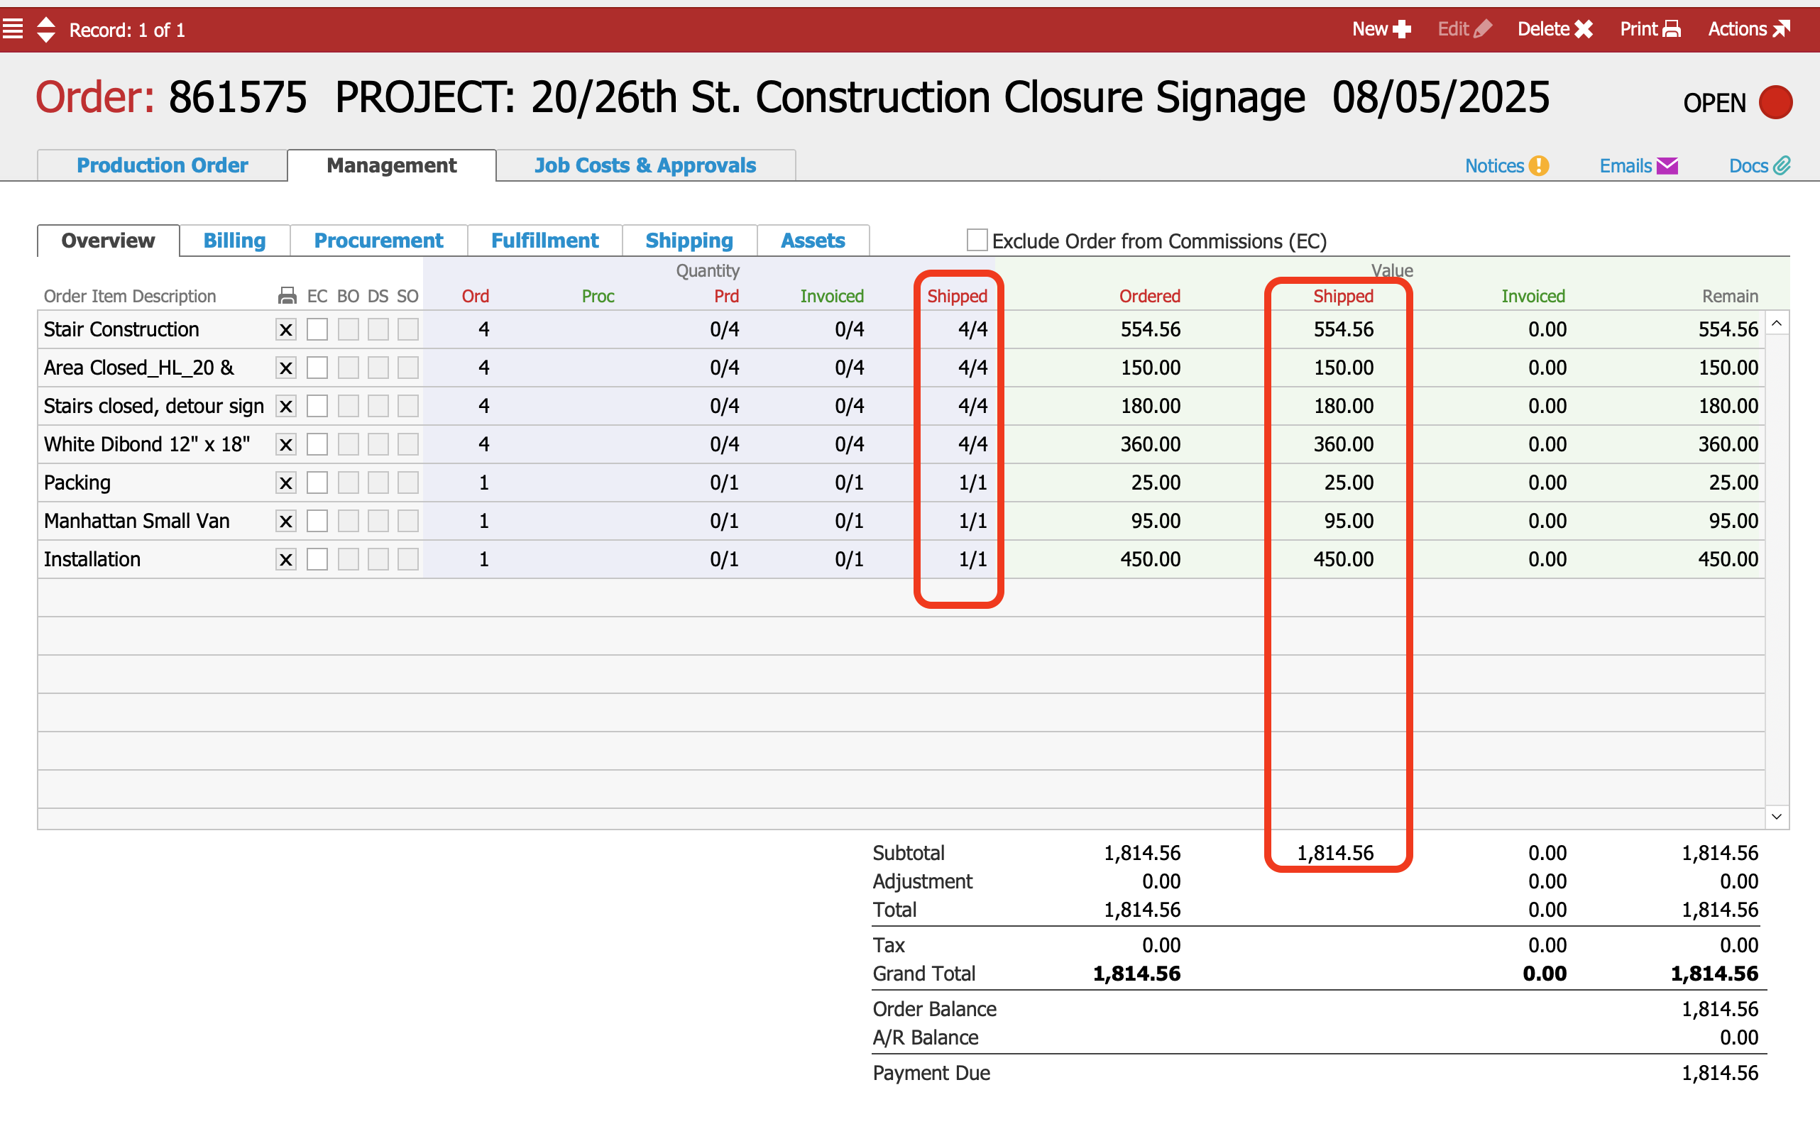Image resolution: width=1820 pixels, height=1124 pixels.
Task: Click the Print printer icon
Action: (1672, 29)
